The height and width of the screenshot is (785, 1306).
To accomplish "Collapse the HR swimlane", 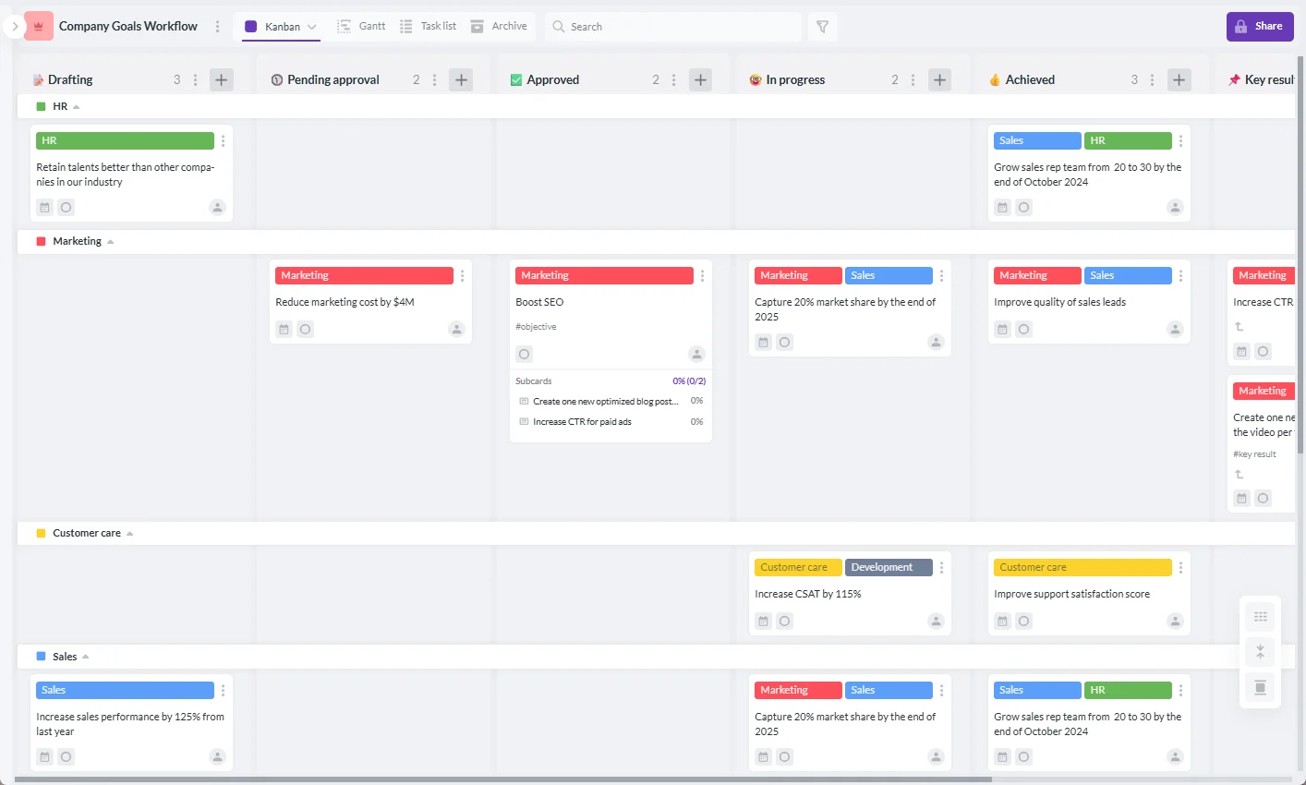I will tap(76, 107).
